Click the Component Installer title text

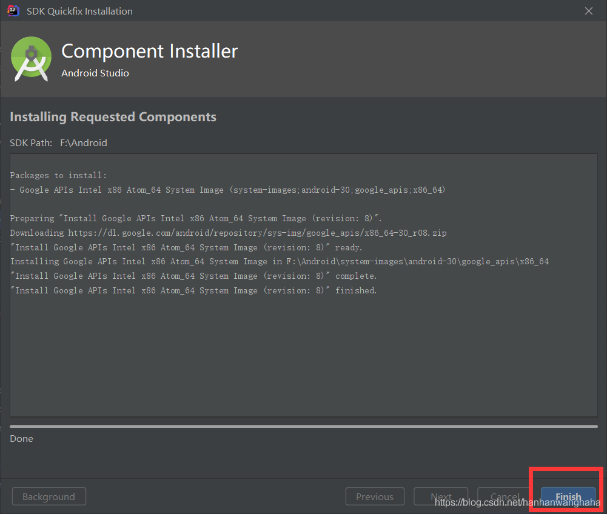point(149,51)
